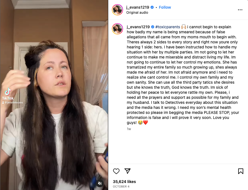Open the j_evans1219 username in header
The height and width of the screenshot is (190, 248).
pos(138,7)
